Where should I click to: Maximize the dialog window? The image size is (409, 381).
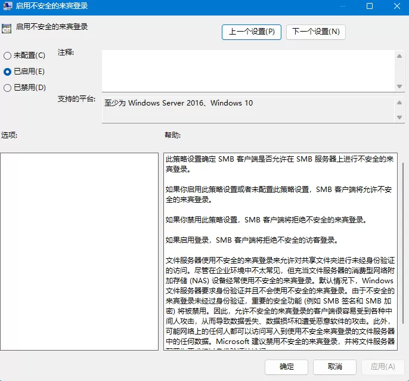click(370, 6)
